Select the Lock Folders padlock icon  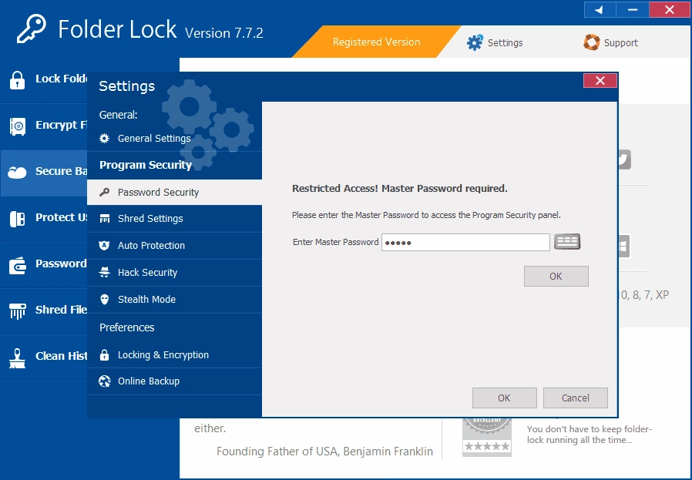pos(17,80)
